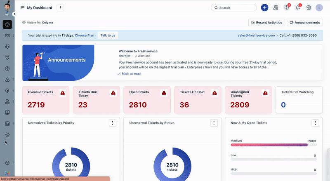Viewport: 330px width, 181px height.
Task: Click the High priority progress bar
Action: [x=273, y=174]
